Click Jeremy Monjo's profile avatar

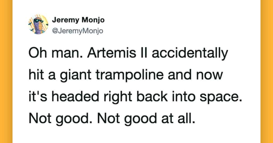coord(38,25)
